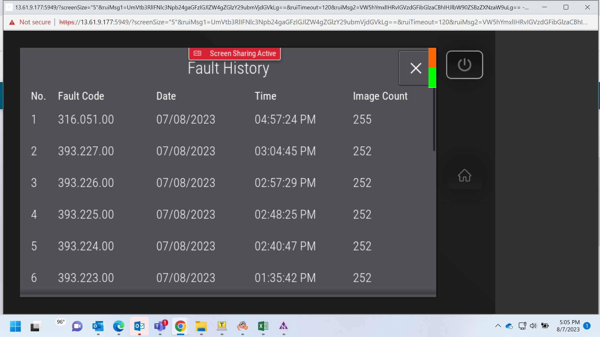Click the green status indicator bar
Screen dimensions: 600x337
432,77
